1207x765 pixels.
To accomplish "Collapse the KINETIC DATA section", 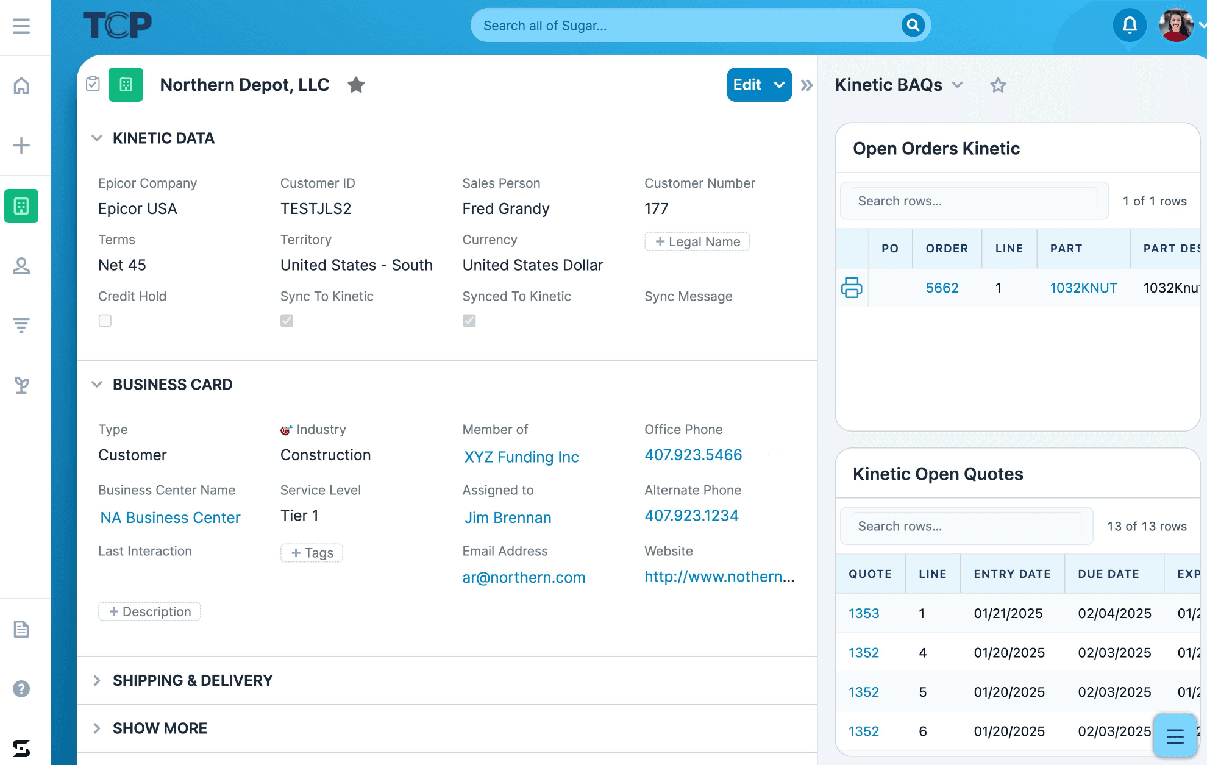I will tap(96, 138).
